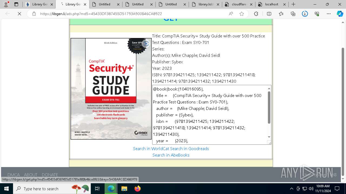Open Settings and more menu

329,14
